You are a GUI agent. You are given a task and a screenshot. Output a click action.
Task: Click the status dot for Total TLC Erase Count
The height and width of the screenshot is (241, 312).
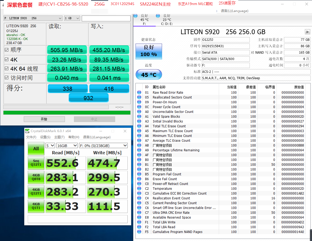click(139, 126)
